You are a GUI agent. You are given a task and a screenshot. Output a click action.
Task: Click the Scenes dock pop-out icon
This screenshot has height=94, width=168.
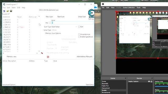coord(125,78)
